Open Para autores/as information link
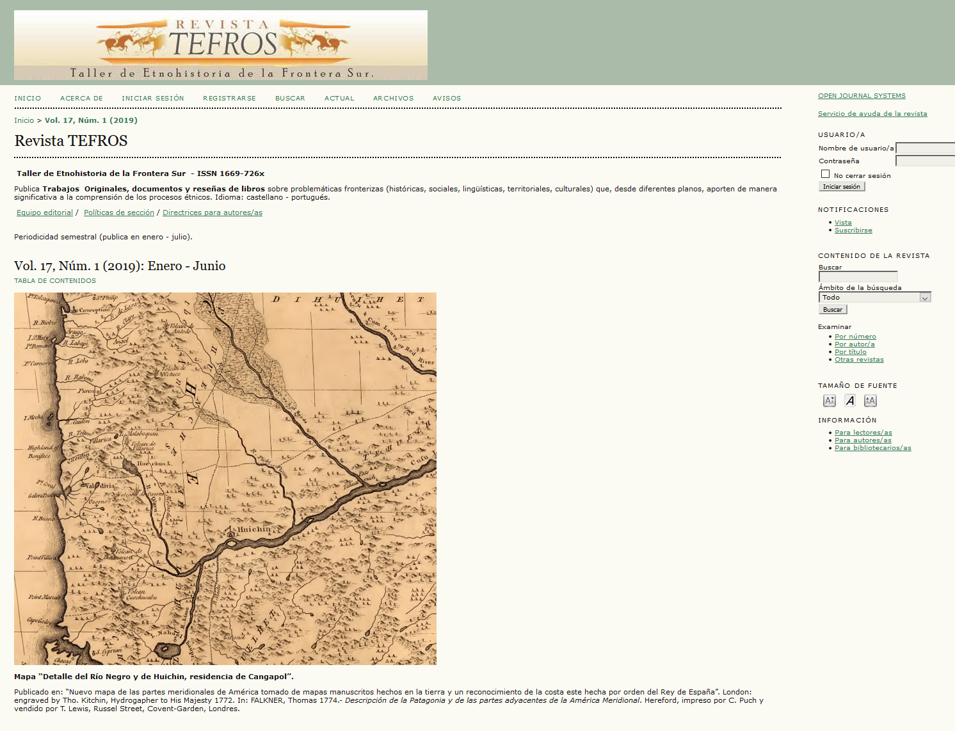955x731 pixels. 863,440
